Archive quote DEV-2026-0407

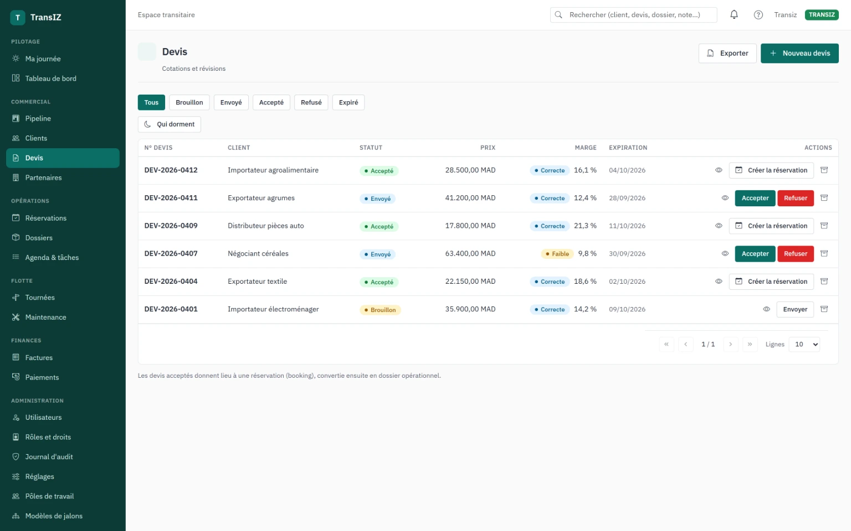coord(824,254)
